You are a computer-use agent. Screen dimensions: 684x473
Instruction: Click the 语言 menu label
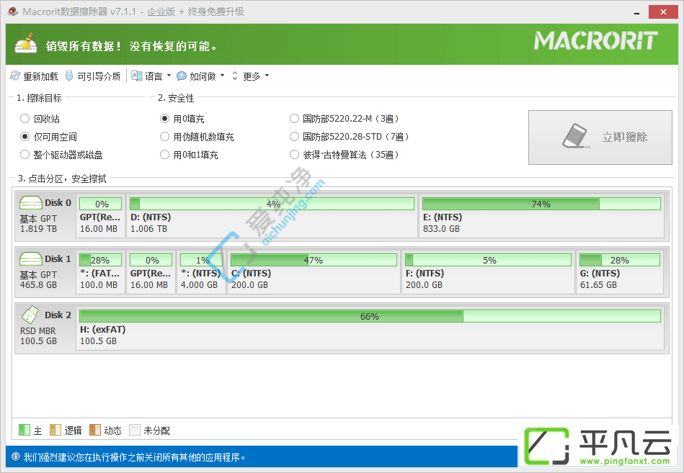click(154, 76)
